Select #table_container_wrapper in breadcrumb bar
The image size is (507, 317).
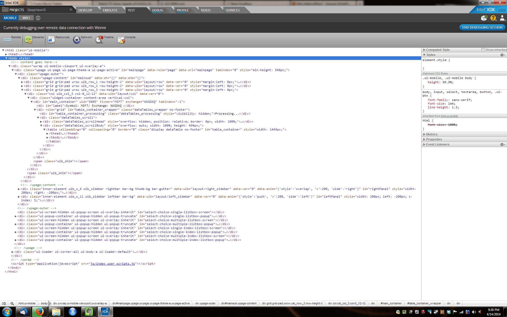pos(424,304)
